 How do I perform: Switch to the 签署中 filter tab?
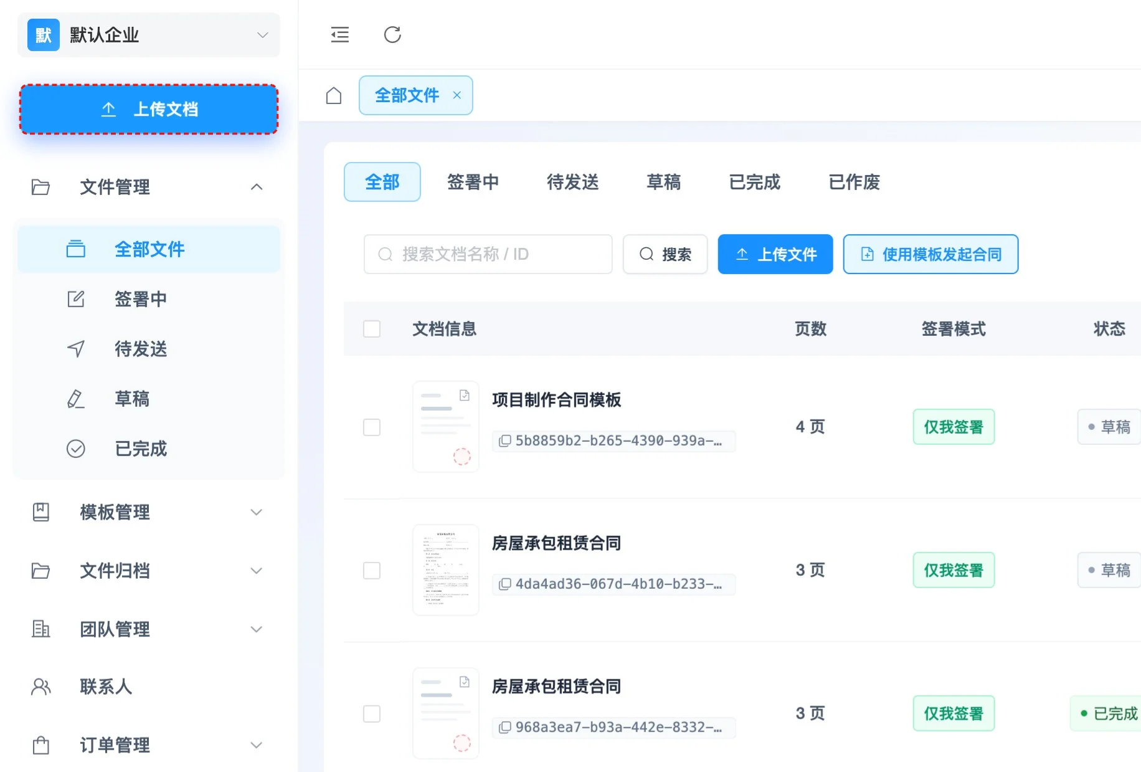coord(473,182)
